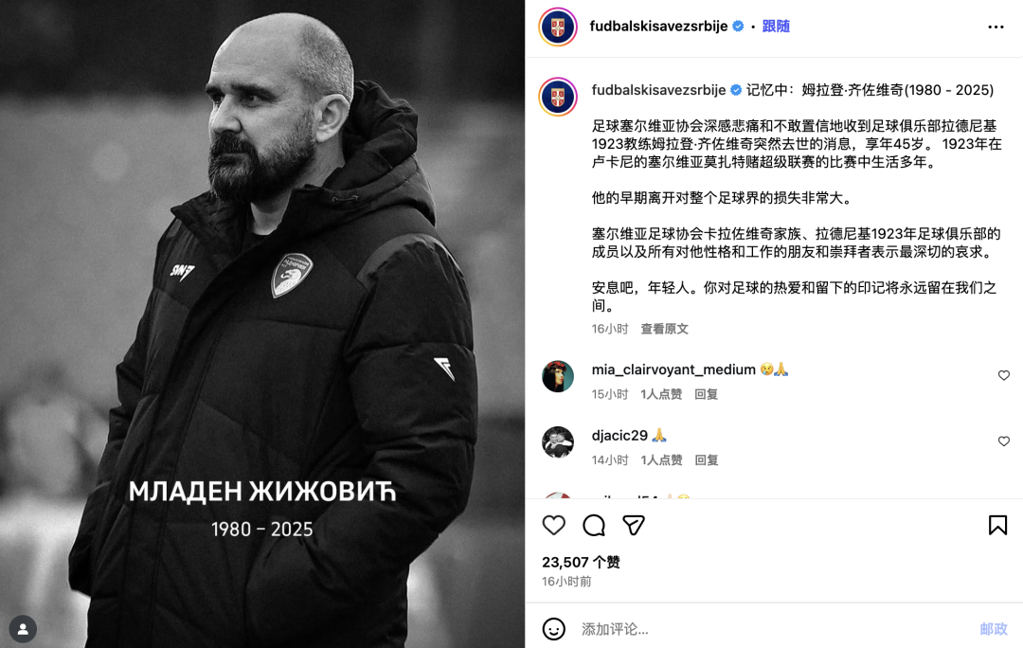
Task: Open fudbalskisavezsrbije header profile avatar
Action: [x=558, y=27]
